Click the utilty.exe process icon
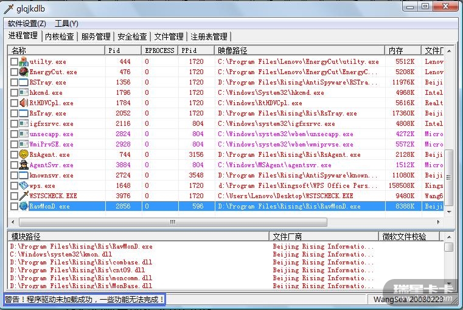 [x=24, y=61]
